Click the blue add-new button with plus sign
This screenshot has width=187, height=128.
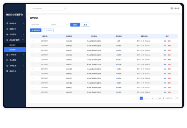[36, 30]
